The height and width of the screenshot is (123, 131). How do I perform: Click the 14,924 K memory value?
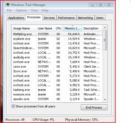(x=74, y=39)
